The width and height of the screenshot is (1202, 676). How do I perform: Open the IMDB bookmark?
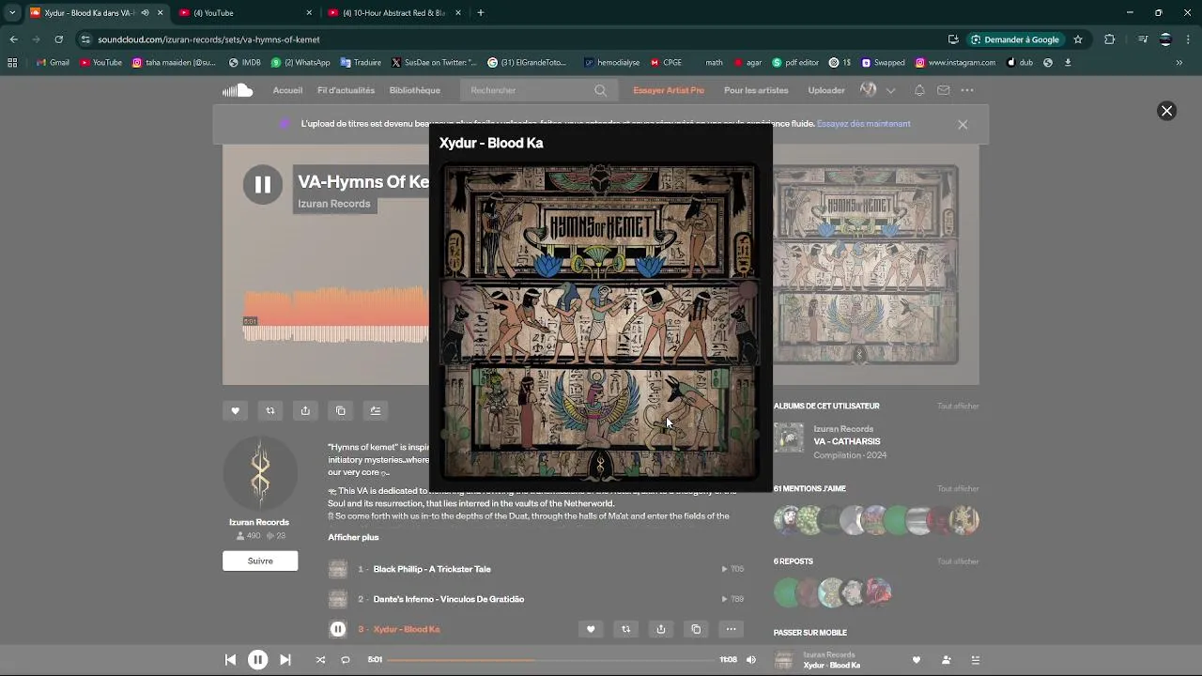(x=245, y=63)
